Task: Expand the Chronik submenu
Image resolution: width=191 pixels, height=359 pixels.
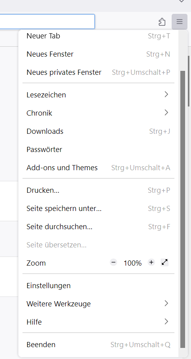Action: coord(98,113)
